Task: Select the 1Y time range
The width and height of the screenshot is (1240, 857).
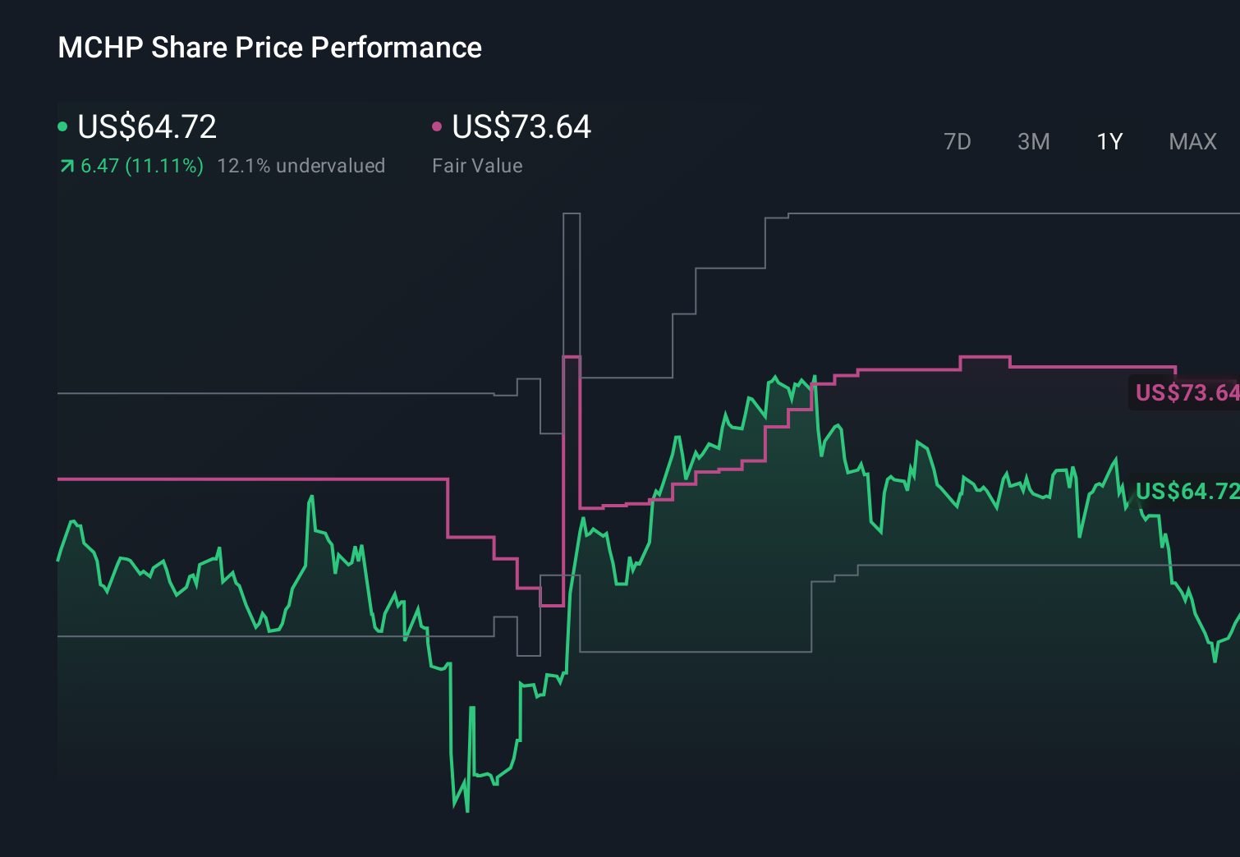Action: [1109, 141]
